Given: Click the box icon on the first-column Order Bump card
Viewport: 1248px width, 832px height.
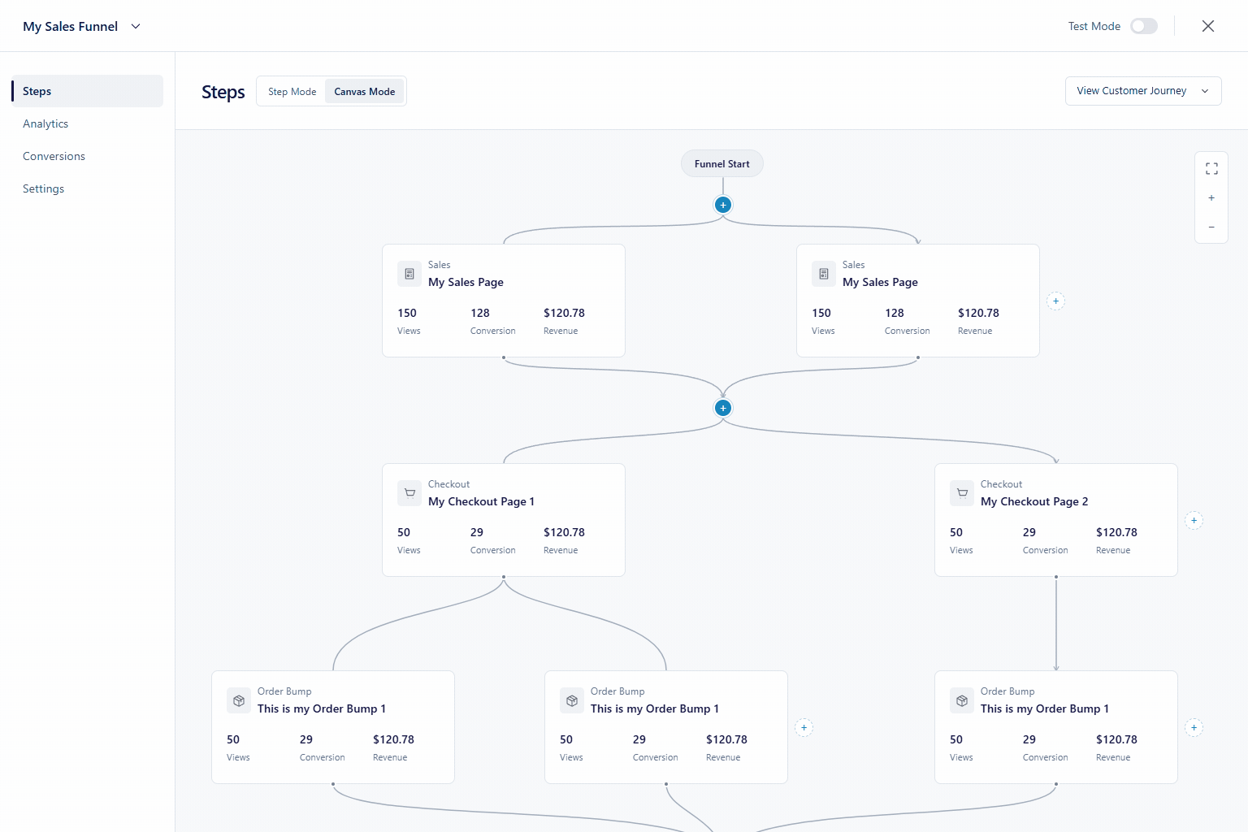Looking at the screenshot, I should click(239, 700).
